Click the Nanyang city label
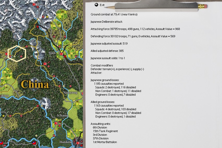The height and width of the screenshot is (148, 222). [x=70, y=92]
